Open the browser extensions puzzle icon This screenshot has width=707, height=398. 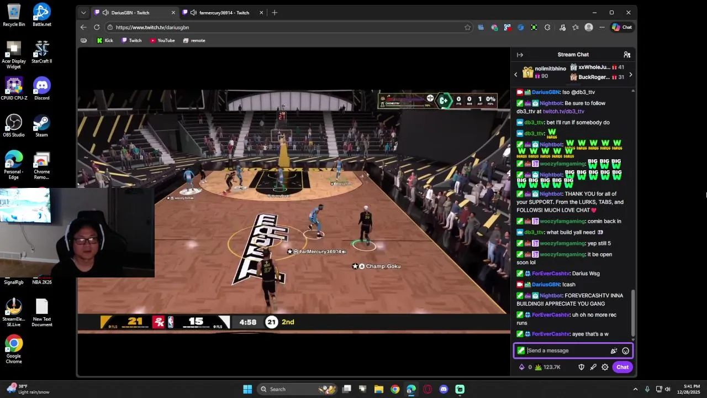[547, 27]
